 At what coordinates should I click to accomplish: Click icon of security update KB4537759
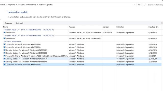point(4,59)
